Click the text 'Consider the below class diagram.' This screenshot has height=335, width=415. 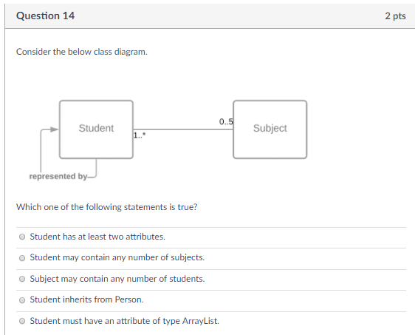82,52
